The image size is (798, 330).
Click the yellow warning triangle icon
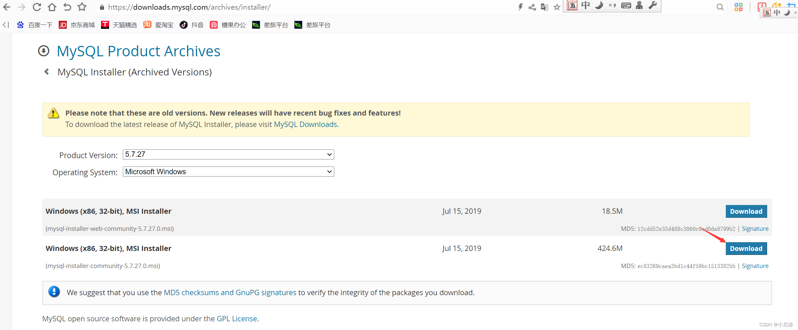(53, 113)
